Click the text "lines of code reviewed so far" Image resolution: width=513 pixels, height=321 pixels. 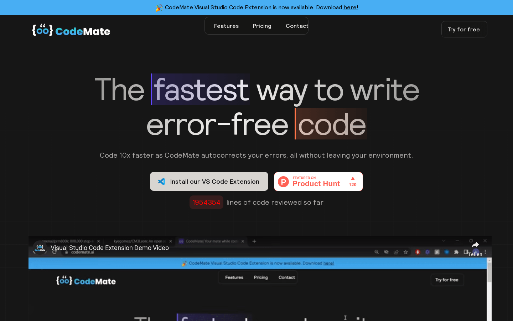[275, 202]
